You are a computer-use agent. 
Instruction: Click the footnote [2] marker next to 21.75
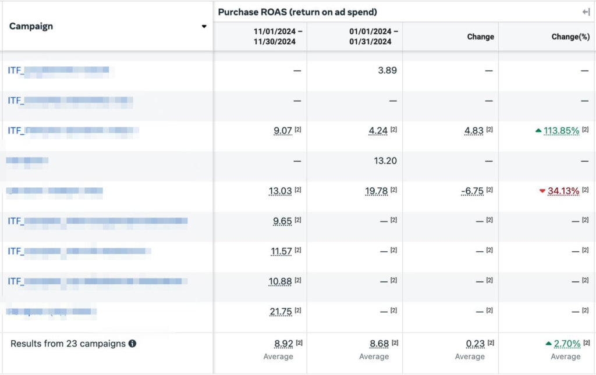coord(297,310)
